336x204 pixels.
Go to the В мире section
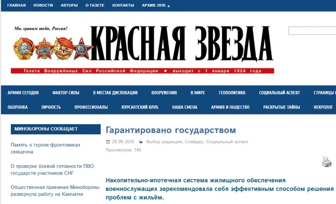click(x=198, y=93)
